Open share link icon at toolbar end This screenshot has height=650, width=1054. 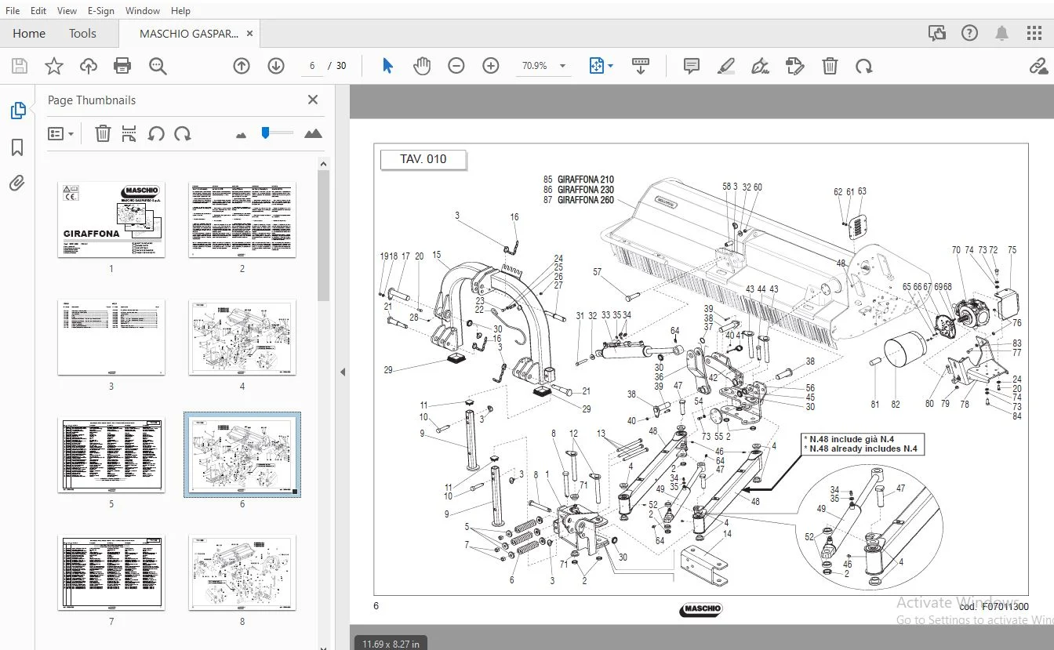[x=1038, y=66]
